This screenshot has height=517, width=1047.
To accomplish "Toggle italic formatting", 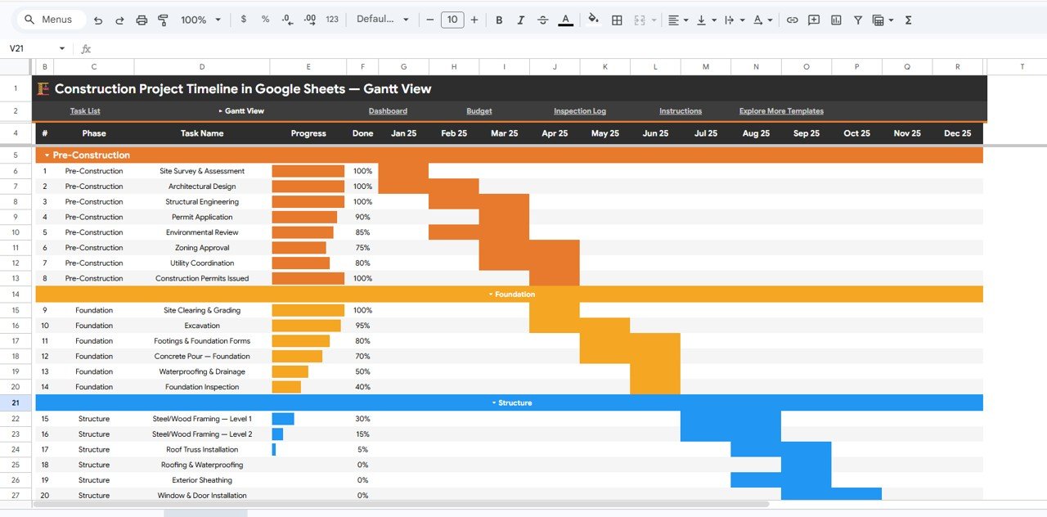I will coord(521,20).
